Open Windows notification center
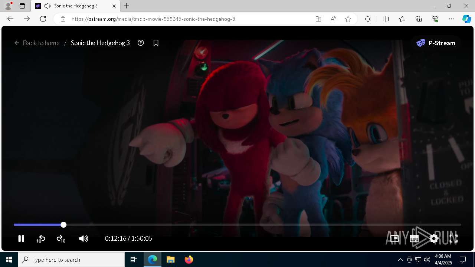Viewport: 475px width, 267px height. click(463, 260)
